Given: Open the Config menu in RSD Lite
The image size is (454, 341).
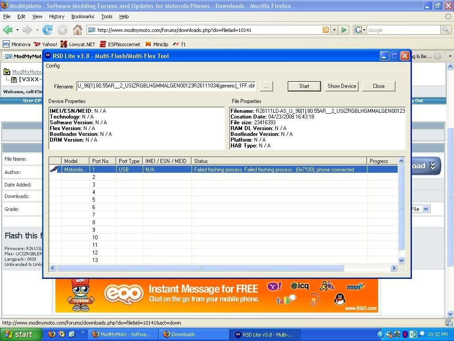Looking at the screenshot, I should (x=53, y=66).
